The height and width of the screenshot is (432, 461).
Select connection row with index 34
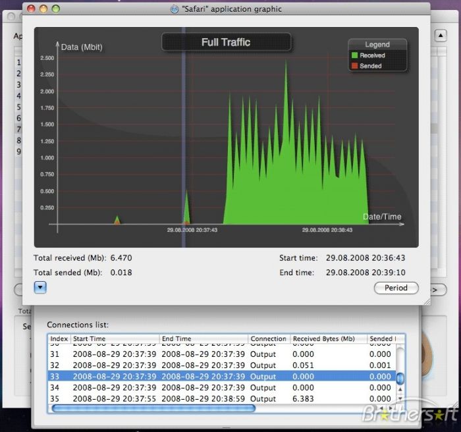(x=222, y=388)
